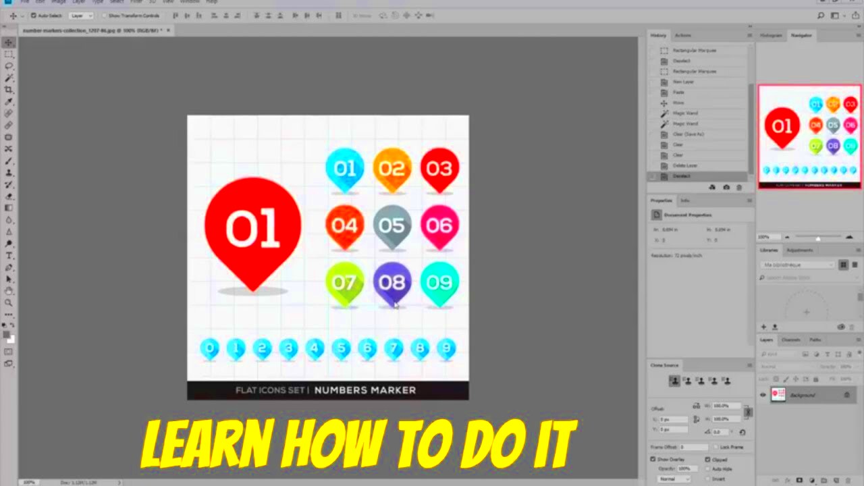The image size is (864, 486).
Task: Open Photoshop search icon top right
Action: (x=821, y=16)
